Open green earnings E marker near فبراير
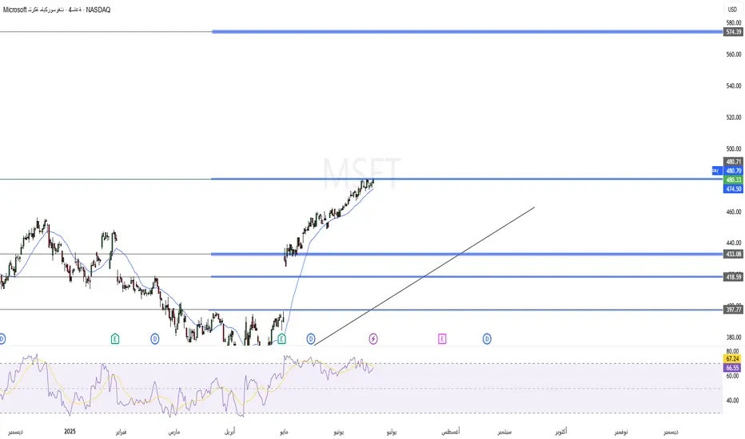This screenshot has width=745, height=439. pos(114,339)
